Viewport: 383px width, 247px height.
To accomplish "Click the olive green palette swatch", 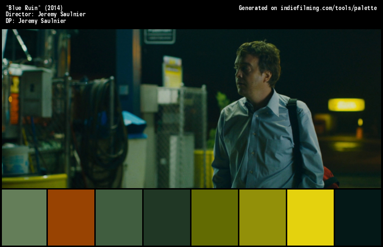I will [x=214, y=217].
